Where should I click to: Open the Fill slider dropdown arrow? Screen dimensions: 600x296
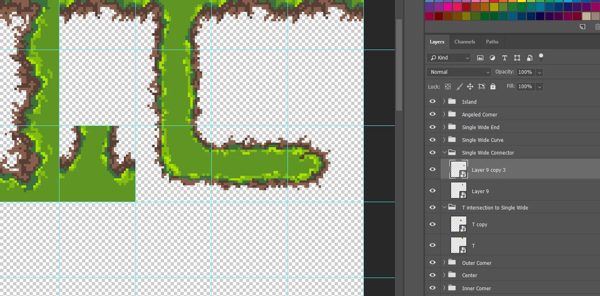540,87
